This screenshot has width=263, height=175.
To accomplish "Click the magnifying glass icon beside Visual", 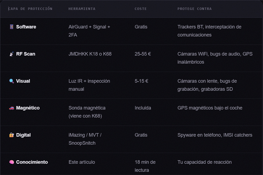I will pyautogui.click(x=11, y=81).
